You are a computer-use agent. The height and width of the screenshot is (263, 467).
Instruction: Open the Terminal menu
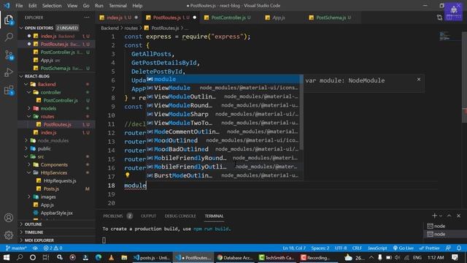117,6
